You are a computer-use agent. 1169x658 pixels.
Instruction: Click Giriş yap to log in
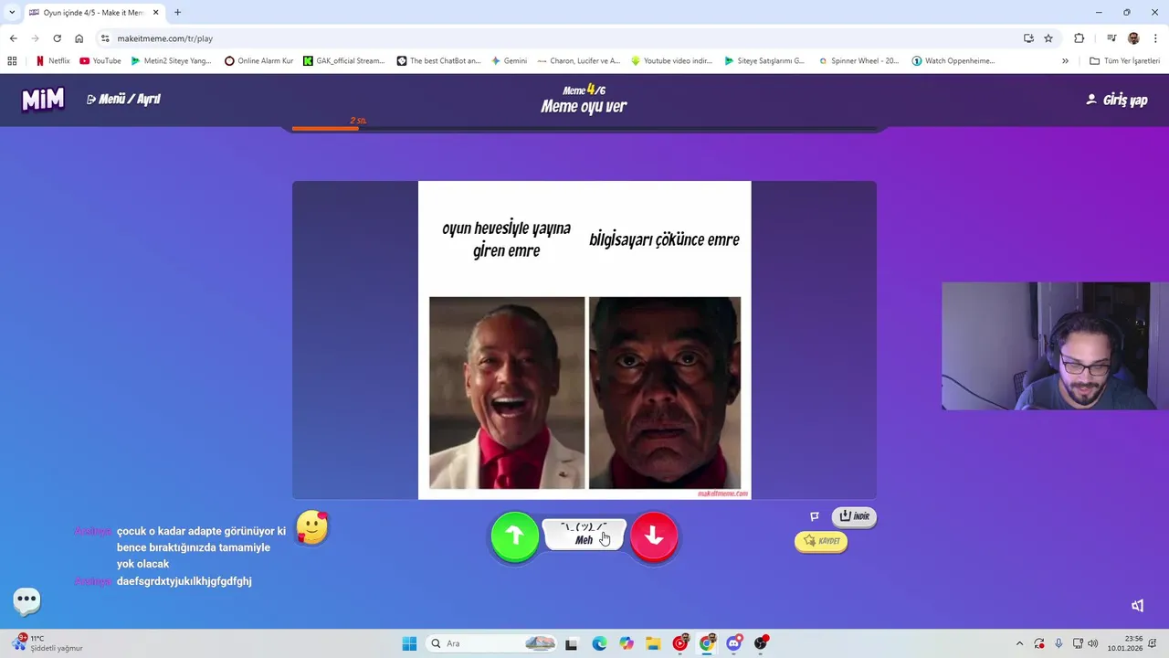point(1117,100)
